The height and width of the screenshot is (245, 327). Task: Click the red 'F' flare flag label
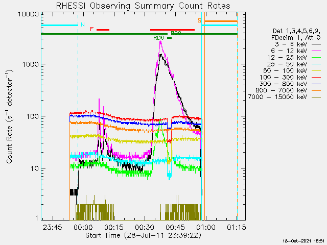[x=91, y=29]
